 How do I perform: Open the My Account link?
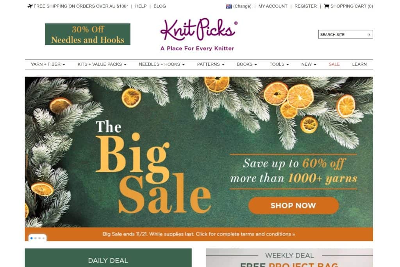point(273,6)
